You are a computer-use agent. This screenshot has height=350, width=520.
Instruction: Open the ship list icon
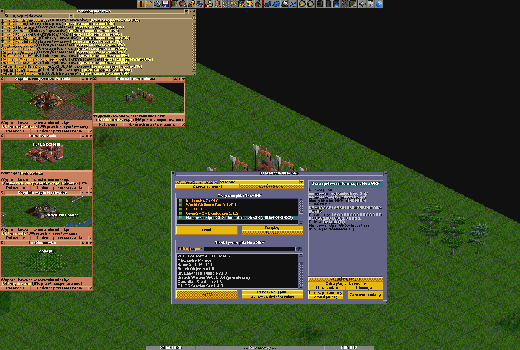click(x=285, y=4)
